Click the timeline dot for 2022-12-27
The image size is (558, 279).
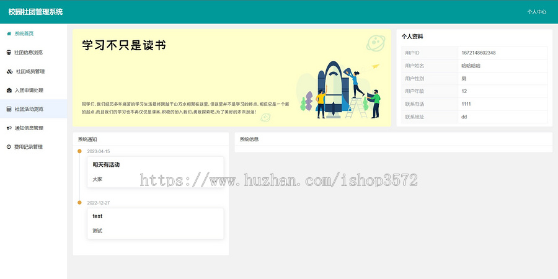(x=79, y=203)
